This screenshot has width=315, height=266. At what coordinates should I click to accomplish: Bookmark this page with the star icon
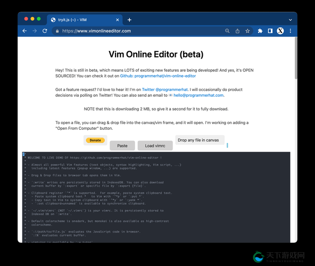click(247, 31)
